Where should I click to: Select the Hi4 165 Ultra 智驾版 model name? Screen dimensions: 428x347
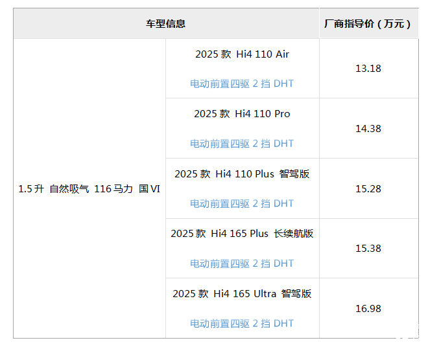tap(242, 294)
